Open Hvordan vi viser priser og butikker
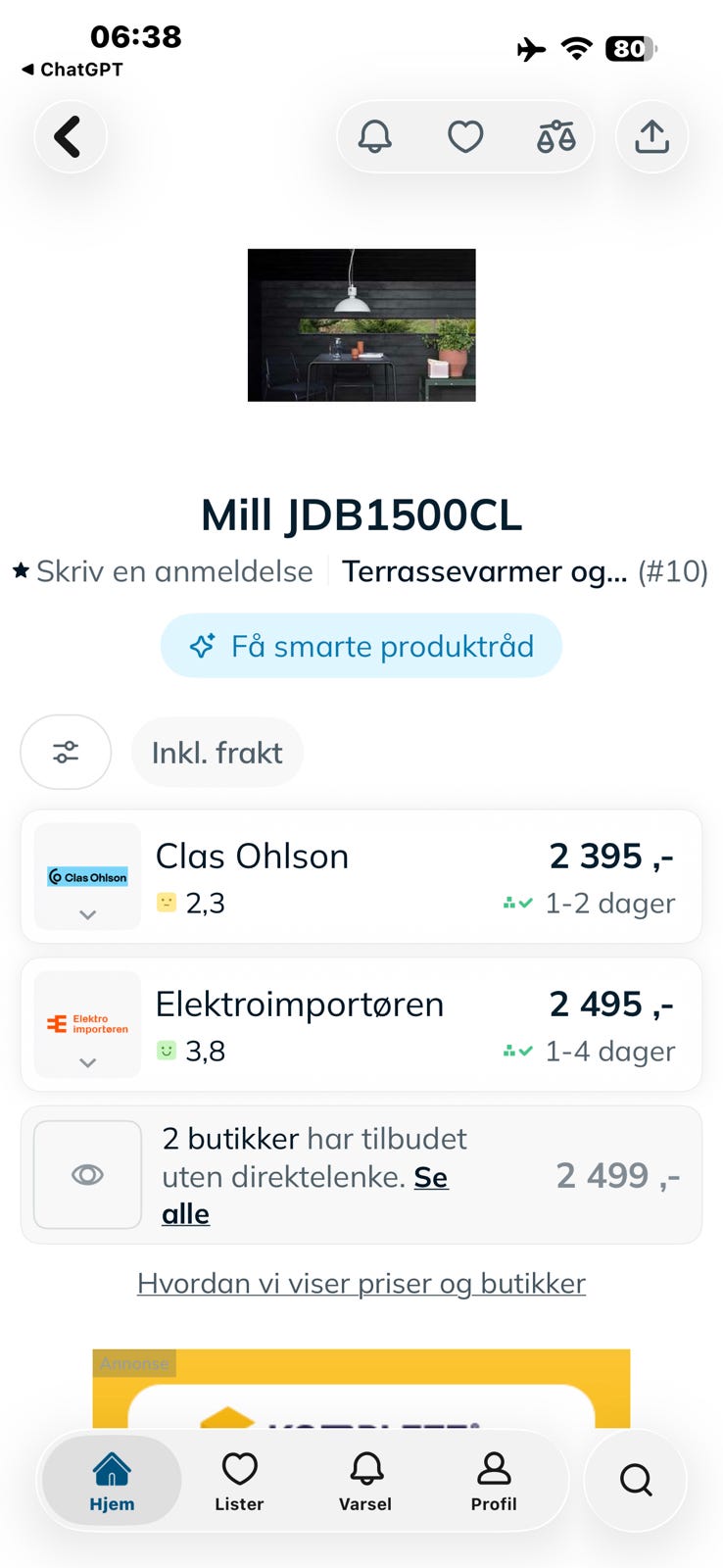Viewport: 723px width, 1568px height. tap(361, 1283)
